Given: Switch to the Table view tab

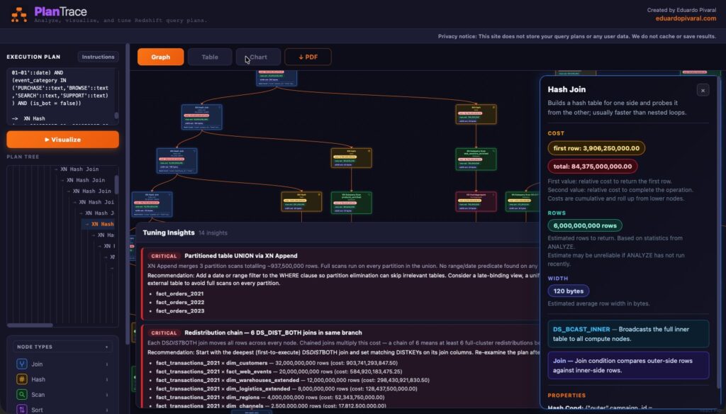Looking at the screenshot, I should click(210, 57).
